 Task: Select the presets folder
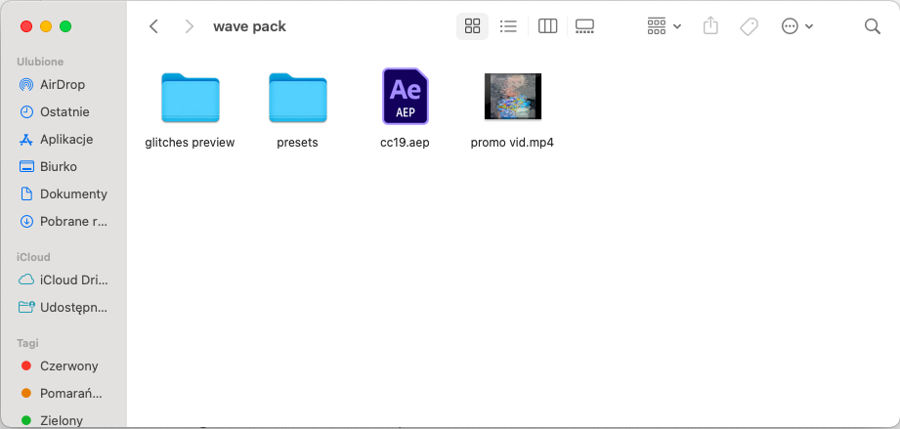pos(297,98)
